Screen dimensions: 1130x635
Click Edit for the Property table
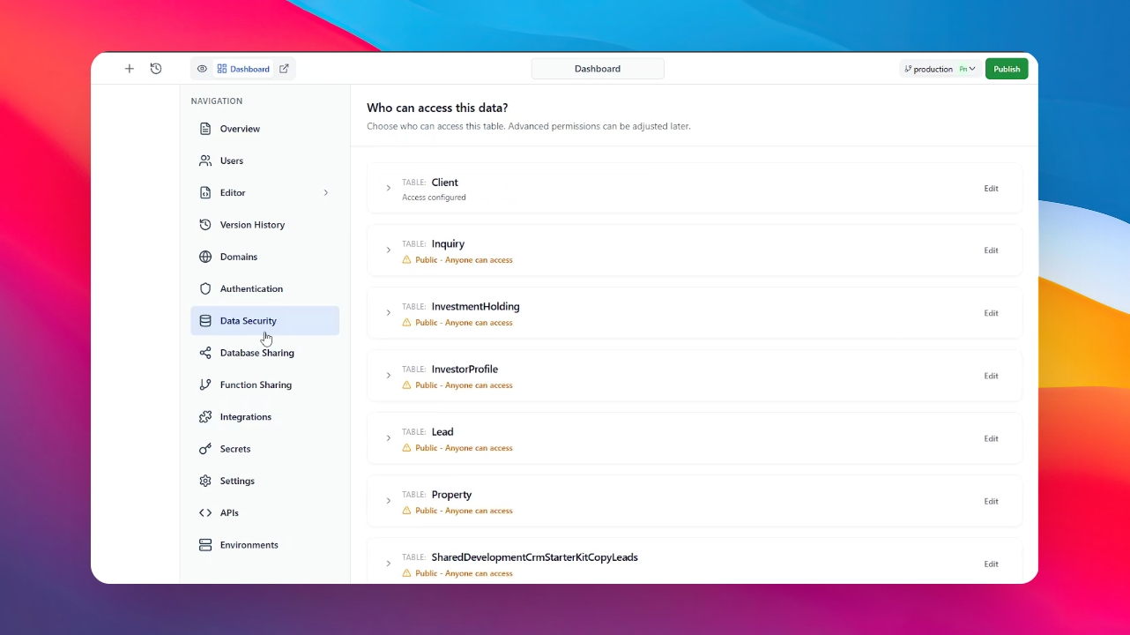(991, 501)
